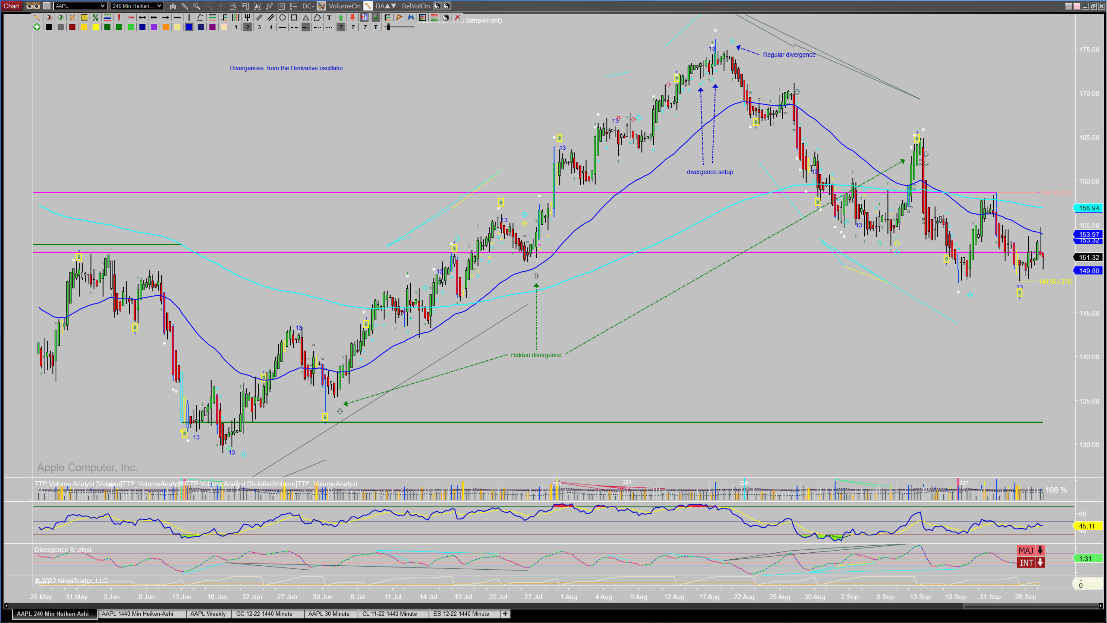This screenshot has height=623, width=1107.
Task: Select the Andrews pitchfork tool
Action: [248, 18]
